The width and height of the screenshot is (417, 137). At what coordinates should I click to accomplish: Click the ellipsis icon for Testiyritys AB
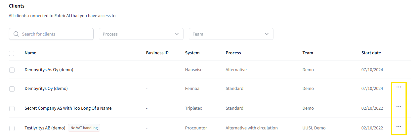(398, 126)
